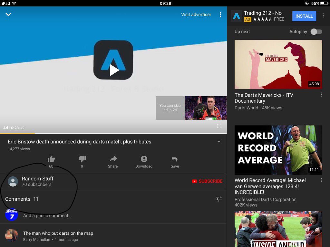This screenshot has height=247, width=330.
Task: Open Random Stuff channel avatar
Action: pos(13,181)
